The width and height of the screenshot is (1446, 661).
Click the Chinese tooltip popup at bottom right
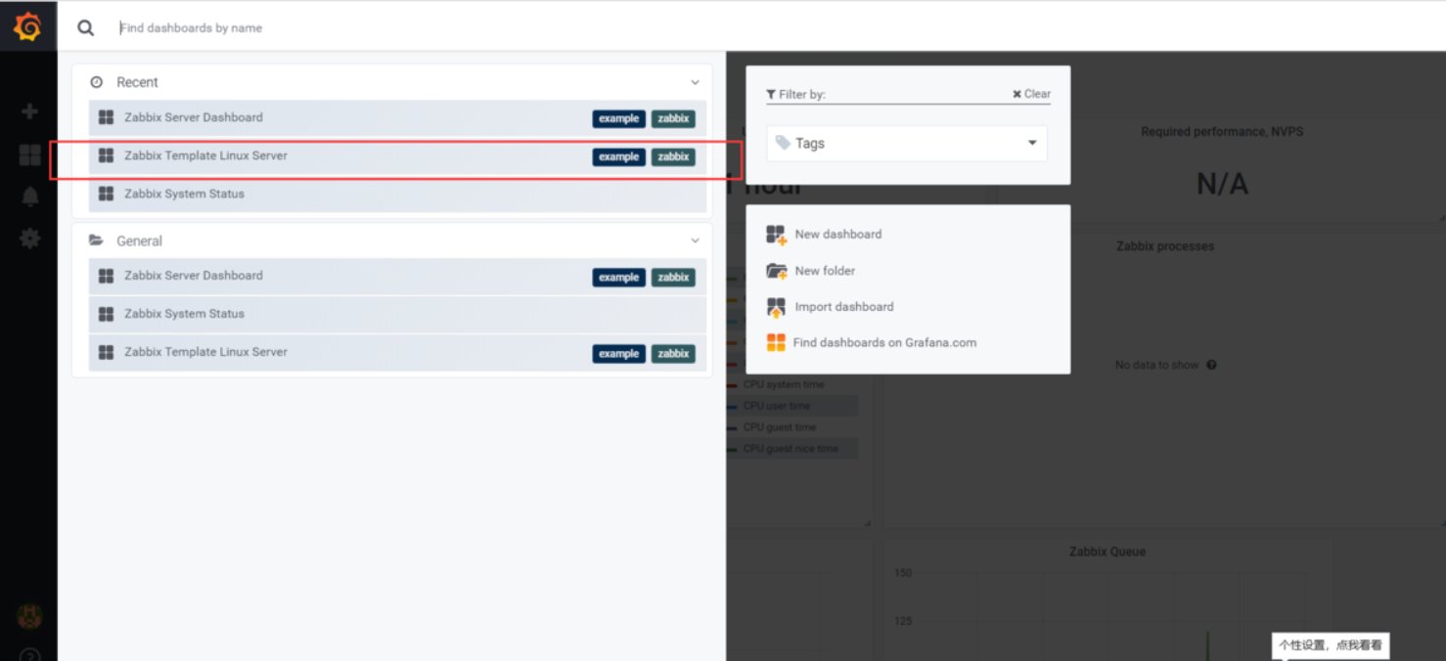click(1331, 645)
